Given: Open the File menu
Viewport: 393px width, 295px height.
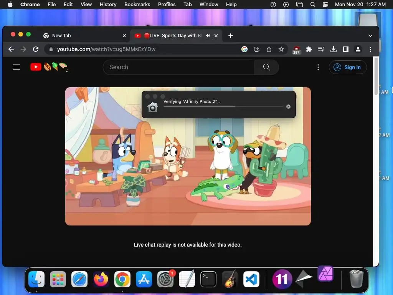Looking at the screenshot, I should tap(52, 4).
